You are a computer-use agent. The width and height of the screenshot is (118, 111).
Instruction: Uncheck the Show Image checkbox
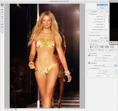click(89, 55)
